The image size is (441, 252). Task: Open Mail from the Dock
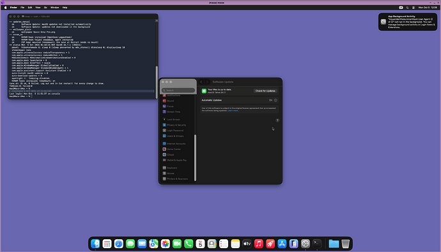click(142, 244)
